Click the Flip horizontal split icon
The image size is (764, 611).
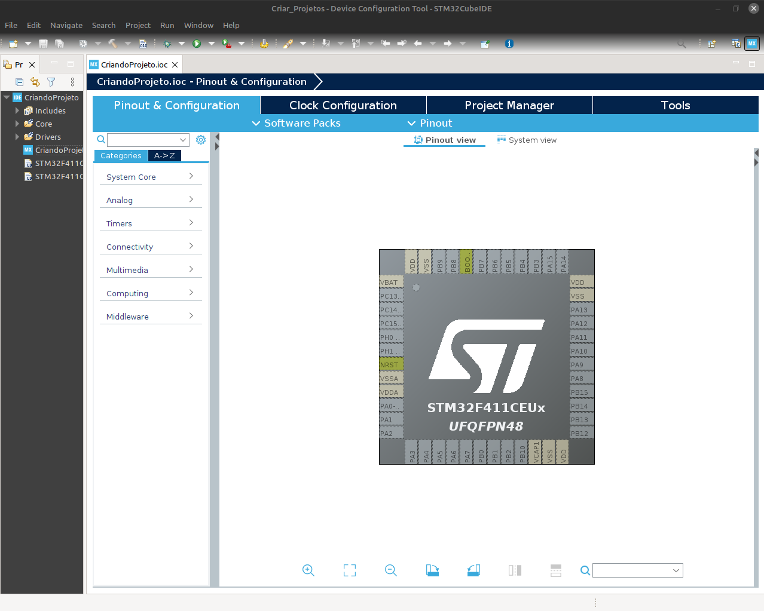(x=515, y=570)
